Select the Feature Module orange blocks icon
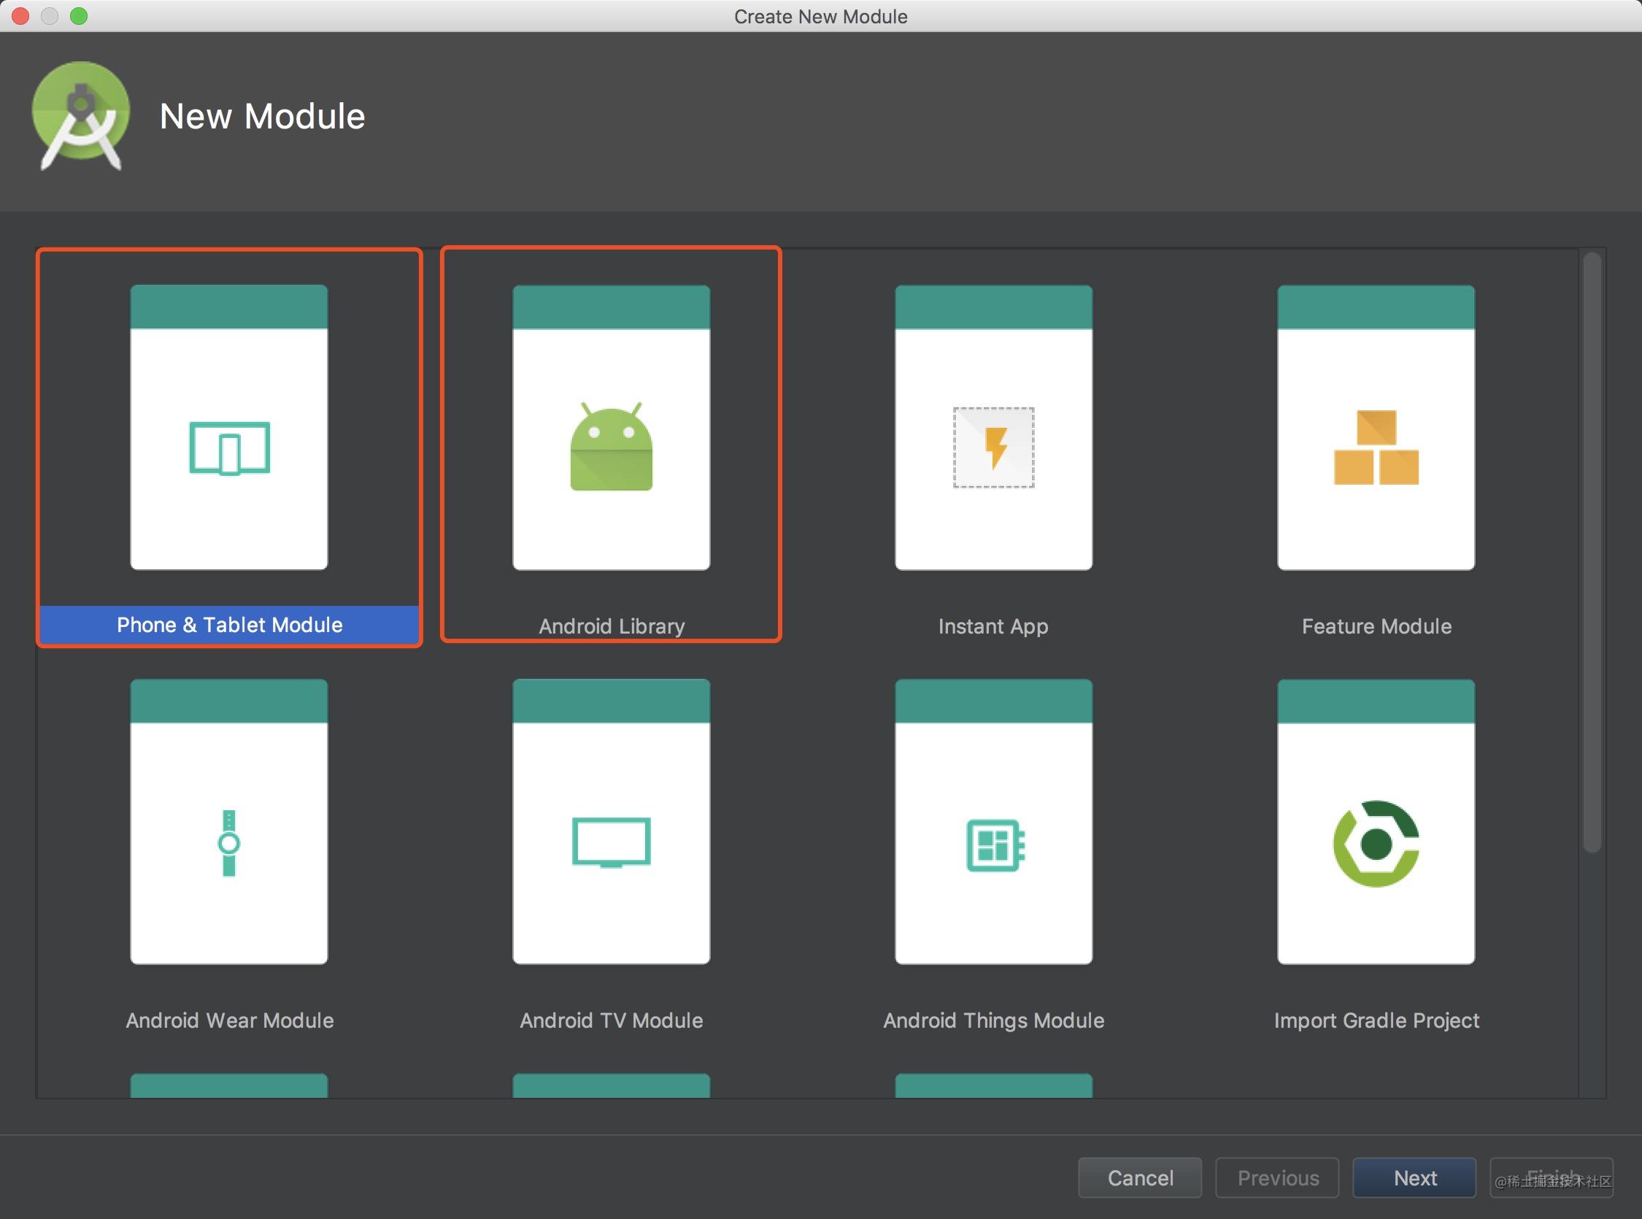 pyautogui.click(x=1376, y=447)
